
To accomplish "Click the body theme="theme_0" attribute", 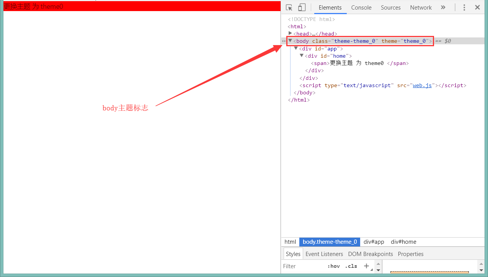I will (x=405, y=41).
